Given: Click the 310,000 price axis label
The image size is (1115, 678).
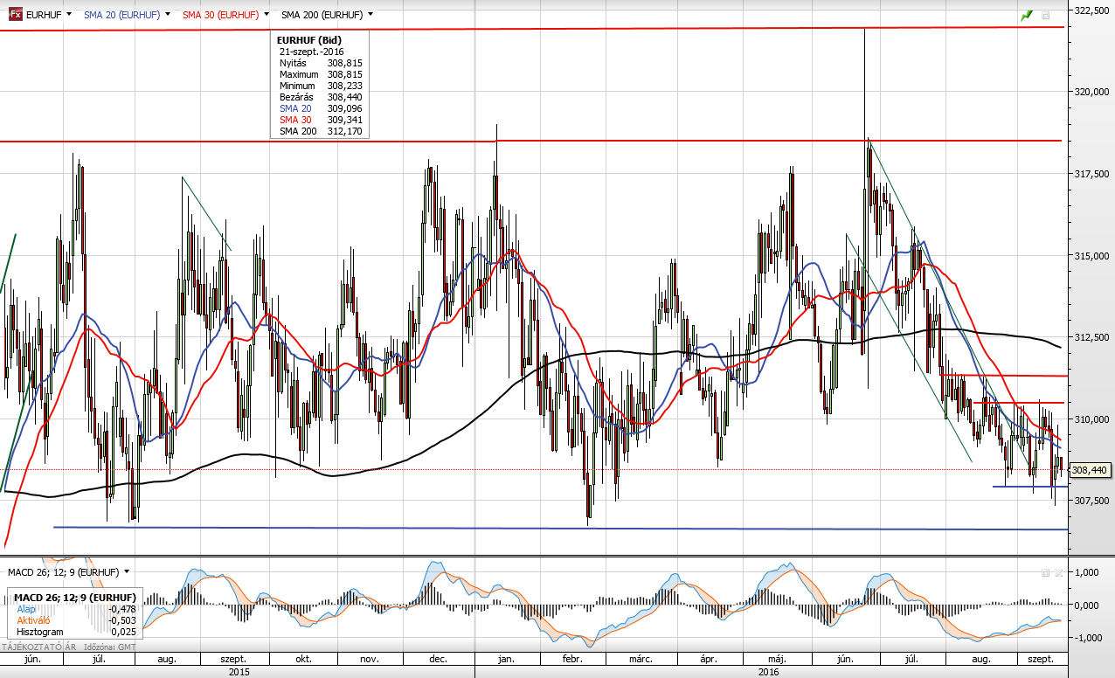Looking at the screenshot, I should click(x=1091, y=419).
